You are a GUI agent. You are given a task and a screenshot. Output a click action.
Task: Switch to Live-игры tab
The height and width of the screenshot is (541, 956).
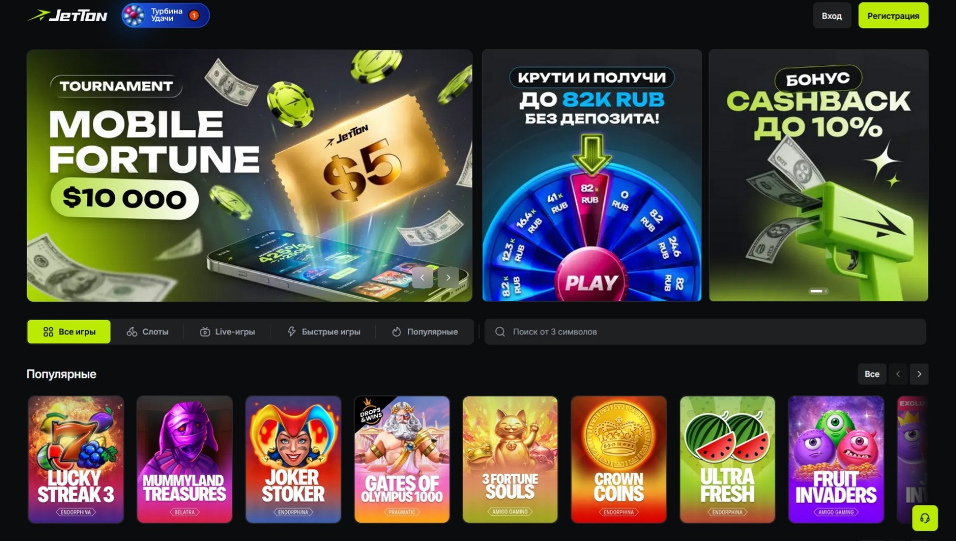(x=227, y=331)
